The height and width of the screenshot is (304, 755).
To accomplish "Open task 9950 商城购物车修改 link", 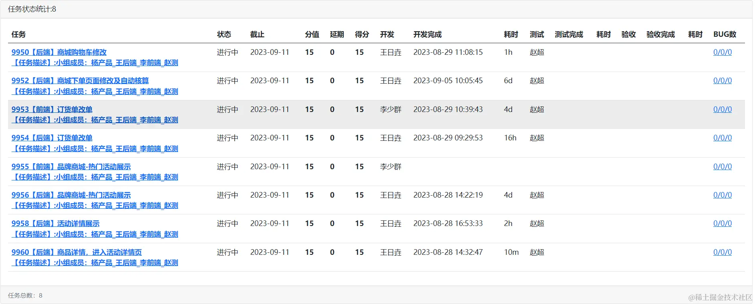I will coord(59,52).
